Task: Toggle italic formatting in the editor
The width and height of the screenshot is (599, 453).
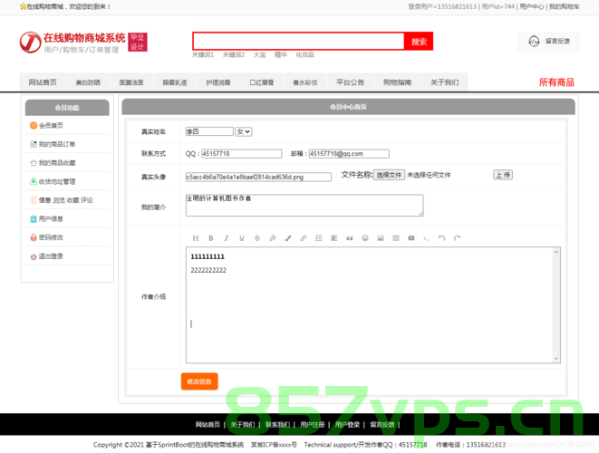Action: tap(227, 238)
